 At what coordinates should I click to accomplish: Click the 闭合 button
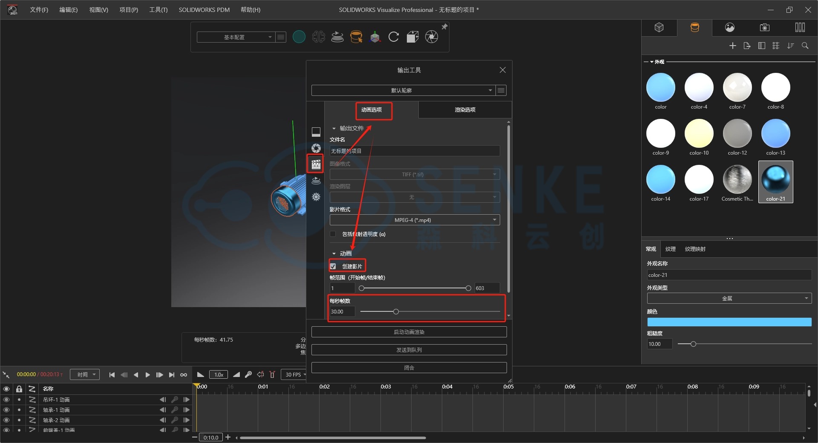(x=409, y=368)
